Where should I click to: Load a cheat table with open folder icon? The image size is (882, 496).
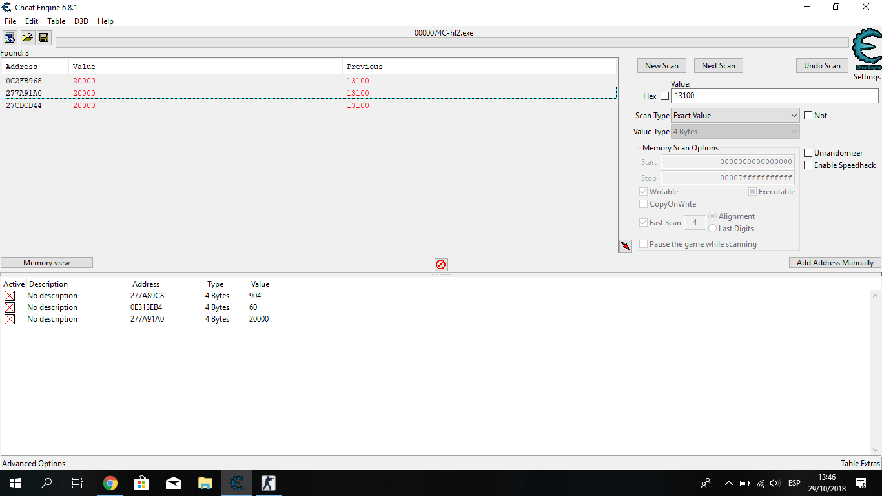[x=28, y=37]
